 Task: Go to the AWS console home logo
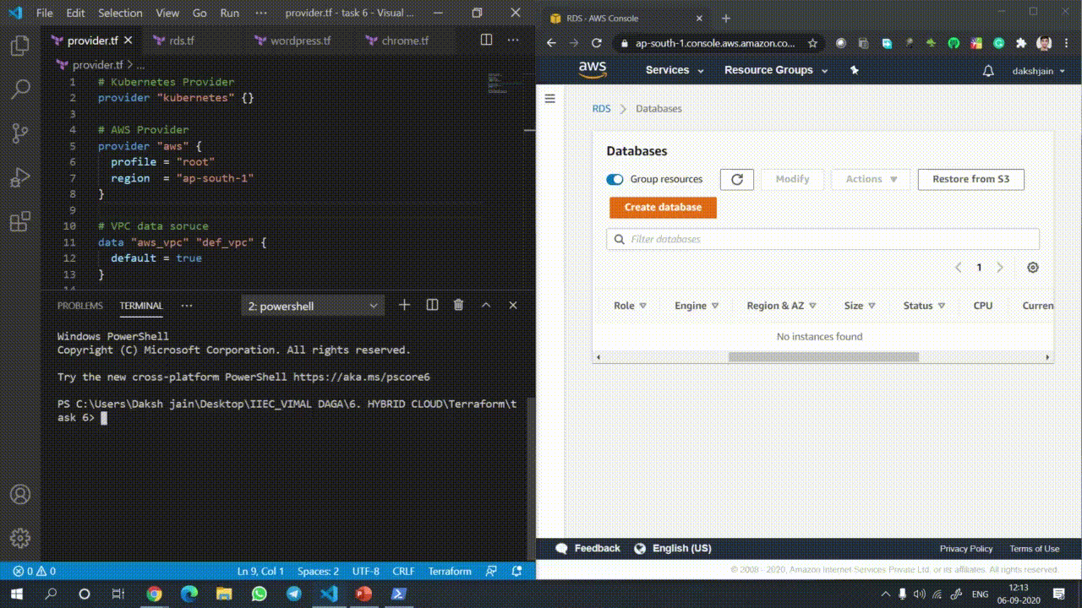point(593,70)
